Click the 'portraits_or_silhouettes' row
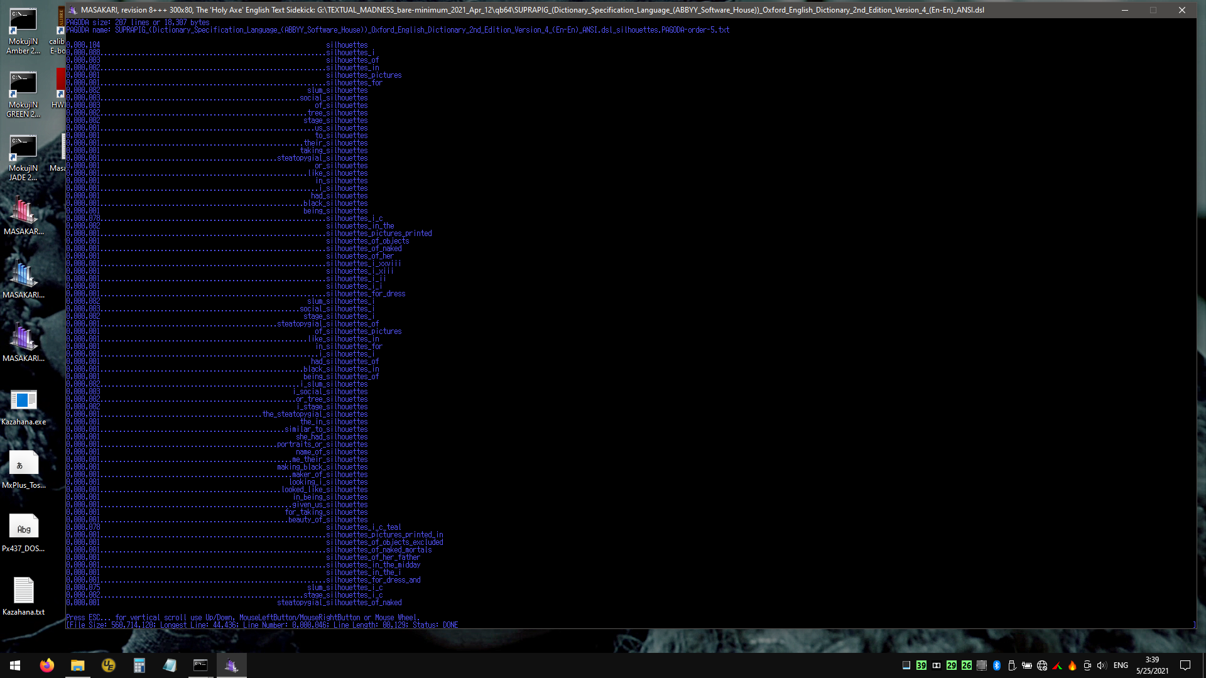 coord(217,444)
